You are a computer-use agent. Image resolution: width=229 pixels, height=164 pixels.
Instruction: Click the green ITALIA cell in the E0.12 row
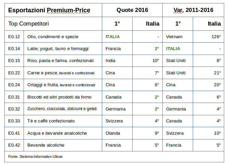117,36
